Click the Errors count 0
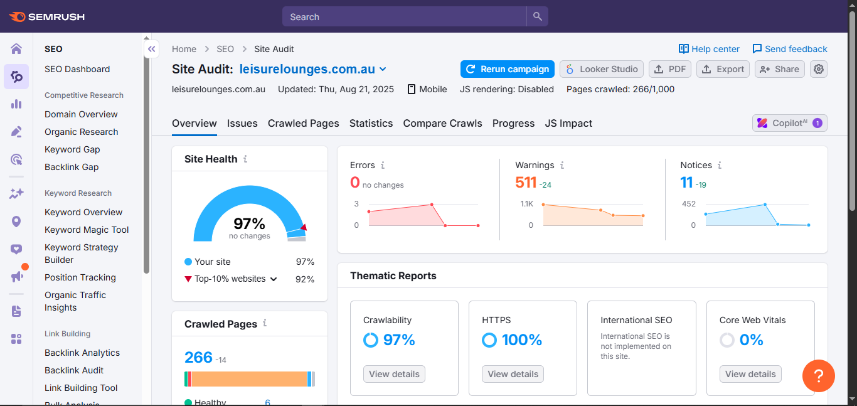This screenshot has height=406, width=857. pos(355,183)
